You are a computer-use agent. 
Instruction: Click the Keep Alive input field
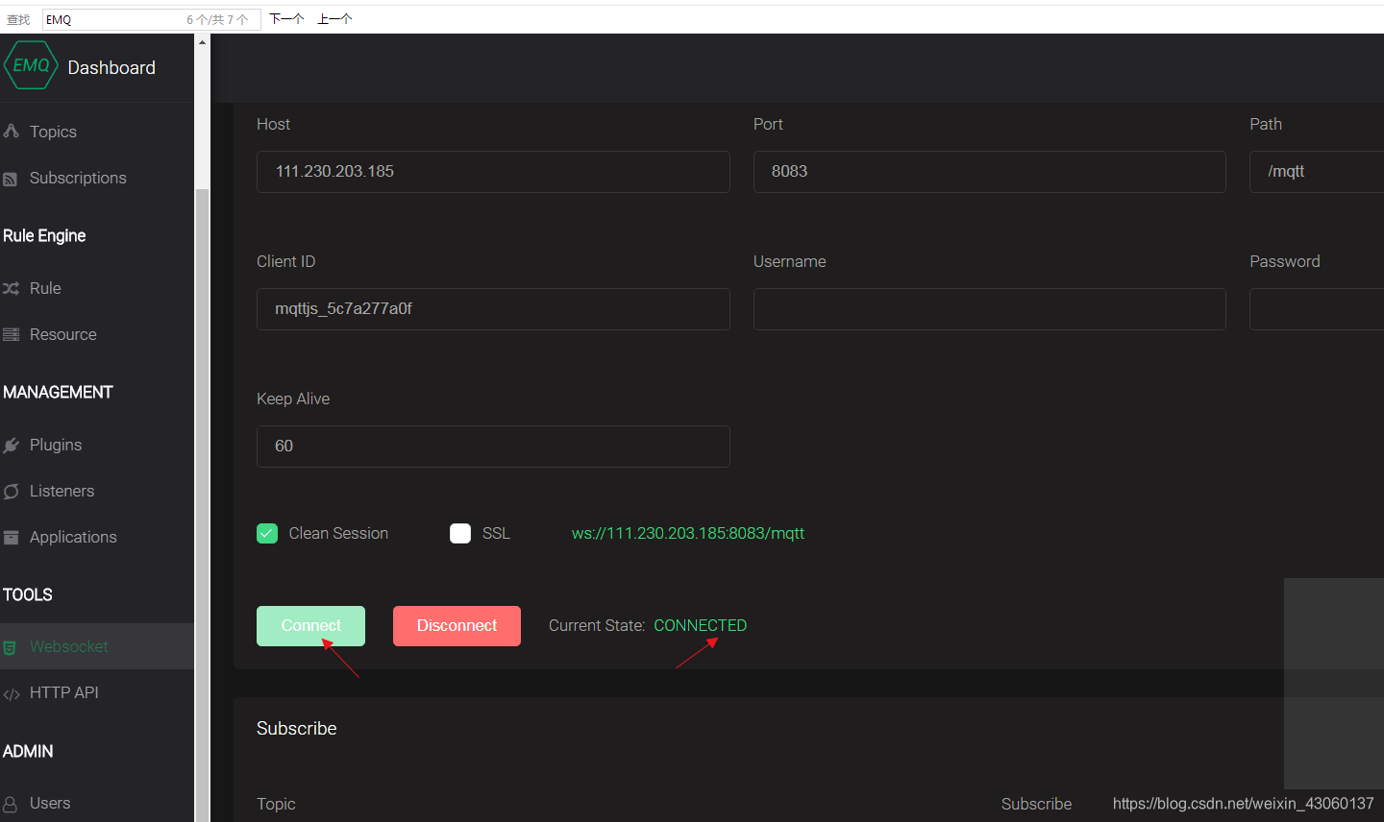pyautogui.click(x=493, y=447)
